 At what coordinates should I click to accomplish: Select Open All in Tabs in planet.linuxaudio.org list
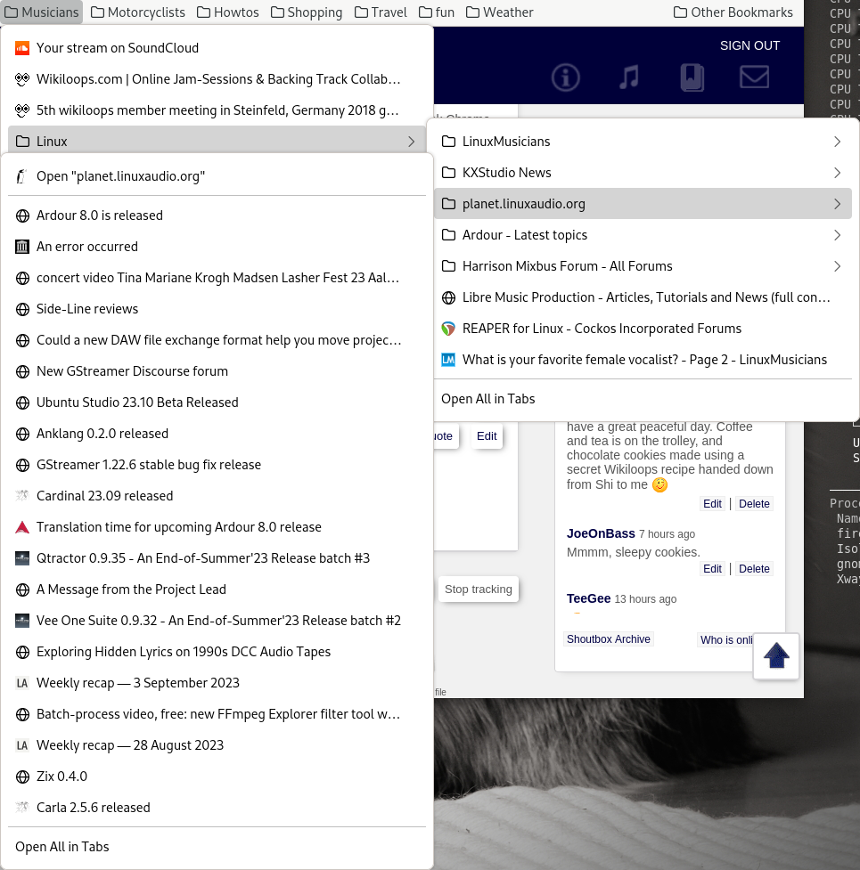pyautogui.click(x=217, y=847)
